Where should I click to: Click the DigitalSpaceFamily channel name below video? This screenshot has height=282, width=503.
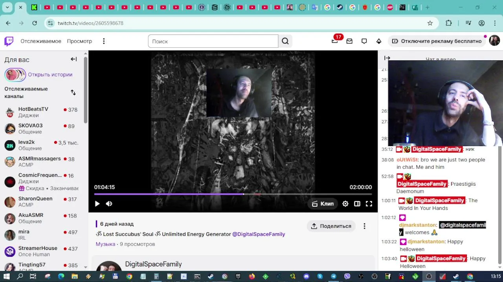tap(153, 264)
